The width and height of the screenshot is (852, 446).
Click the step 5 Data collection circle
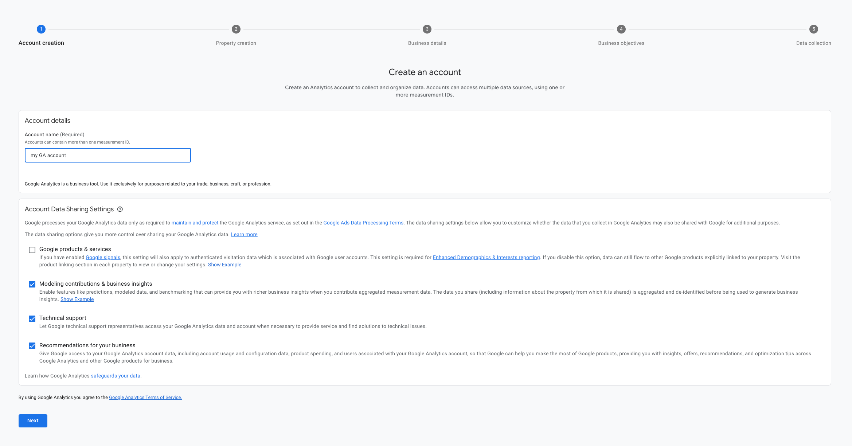pyautogui.click(x=813, y=29)
